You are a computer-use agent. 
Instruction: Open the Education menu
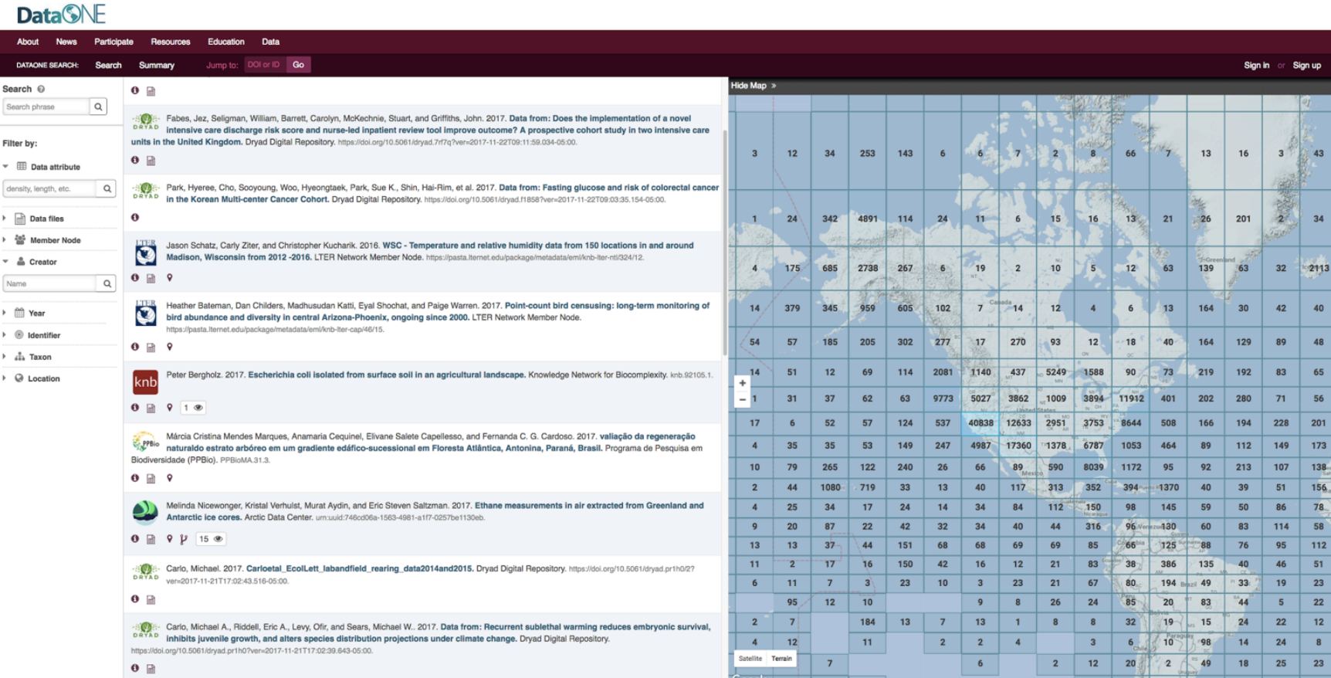[225, 42]
